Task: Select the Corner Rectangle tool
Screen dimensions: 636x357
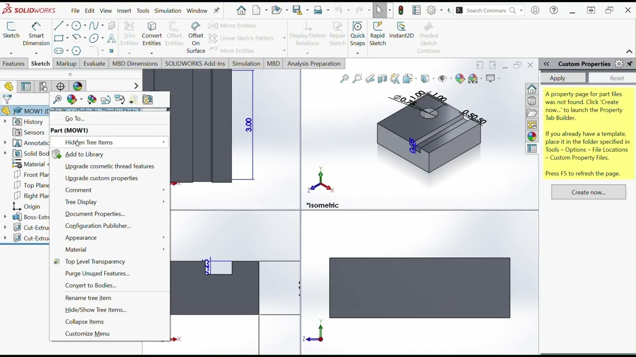Action: [59, 38]
